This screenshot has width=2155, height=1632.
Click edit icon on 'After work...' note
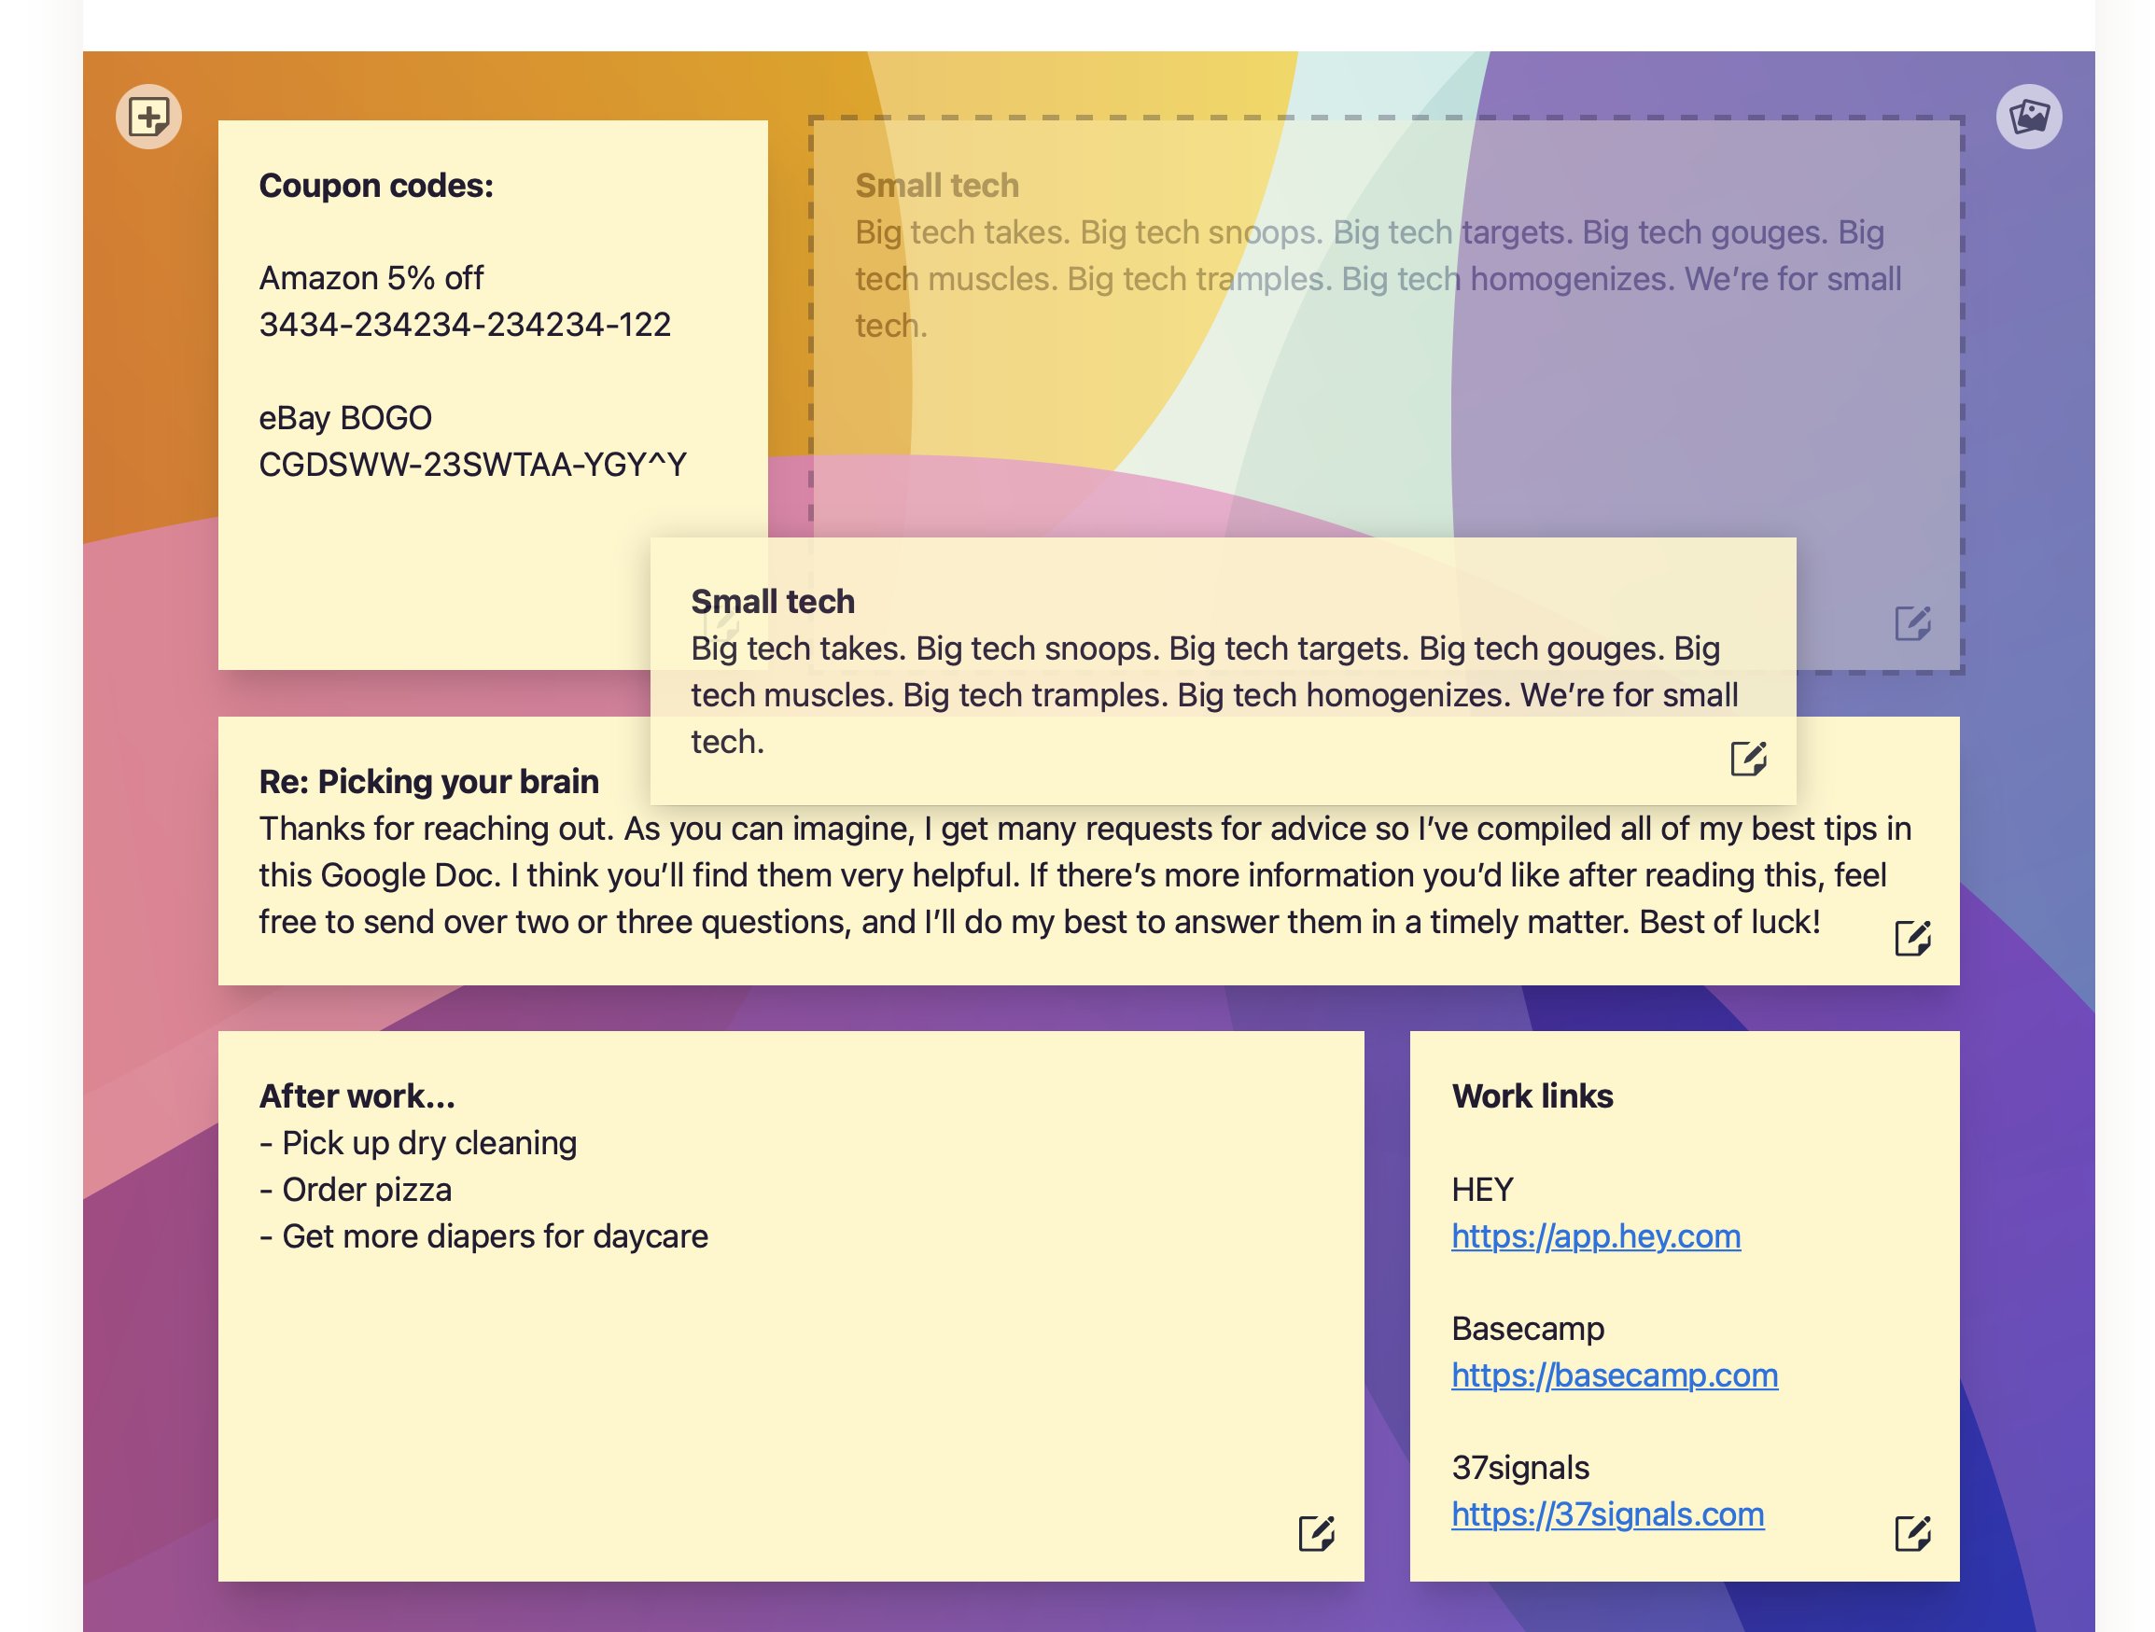(x=1315, y=1533)
